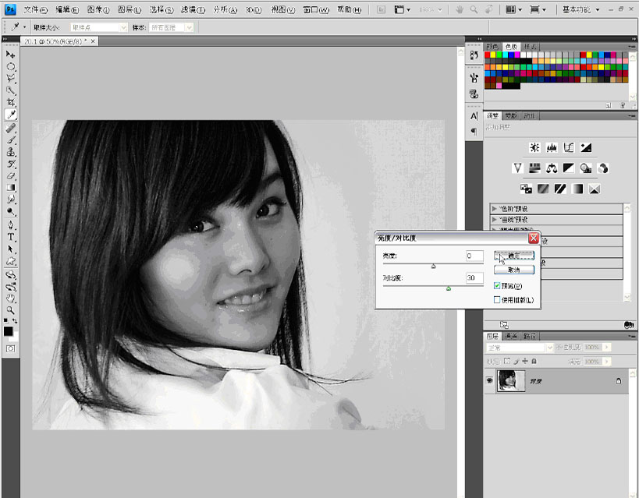
Task: Add an Exposure adjustment layer
Action: pyautogui.click(x=586, y=147)
